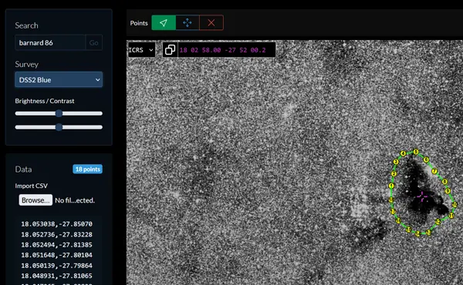Image resolution: width=463 pixels, height=285 pixels.
Task: Click the upper brightness slider handle
Action: click(x=59, y=113)
